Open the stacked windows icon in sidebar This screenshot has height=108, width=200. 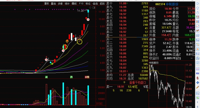(197, 35)
